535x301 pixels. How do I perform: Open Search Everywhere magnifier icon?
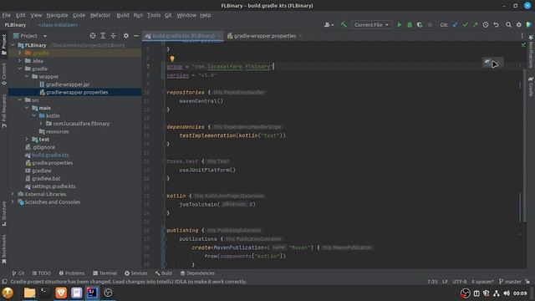508,24
